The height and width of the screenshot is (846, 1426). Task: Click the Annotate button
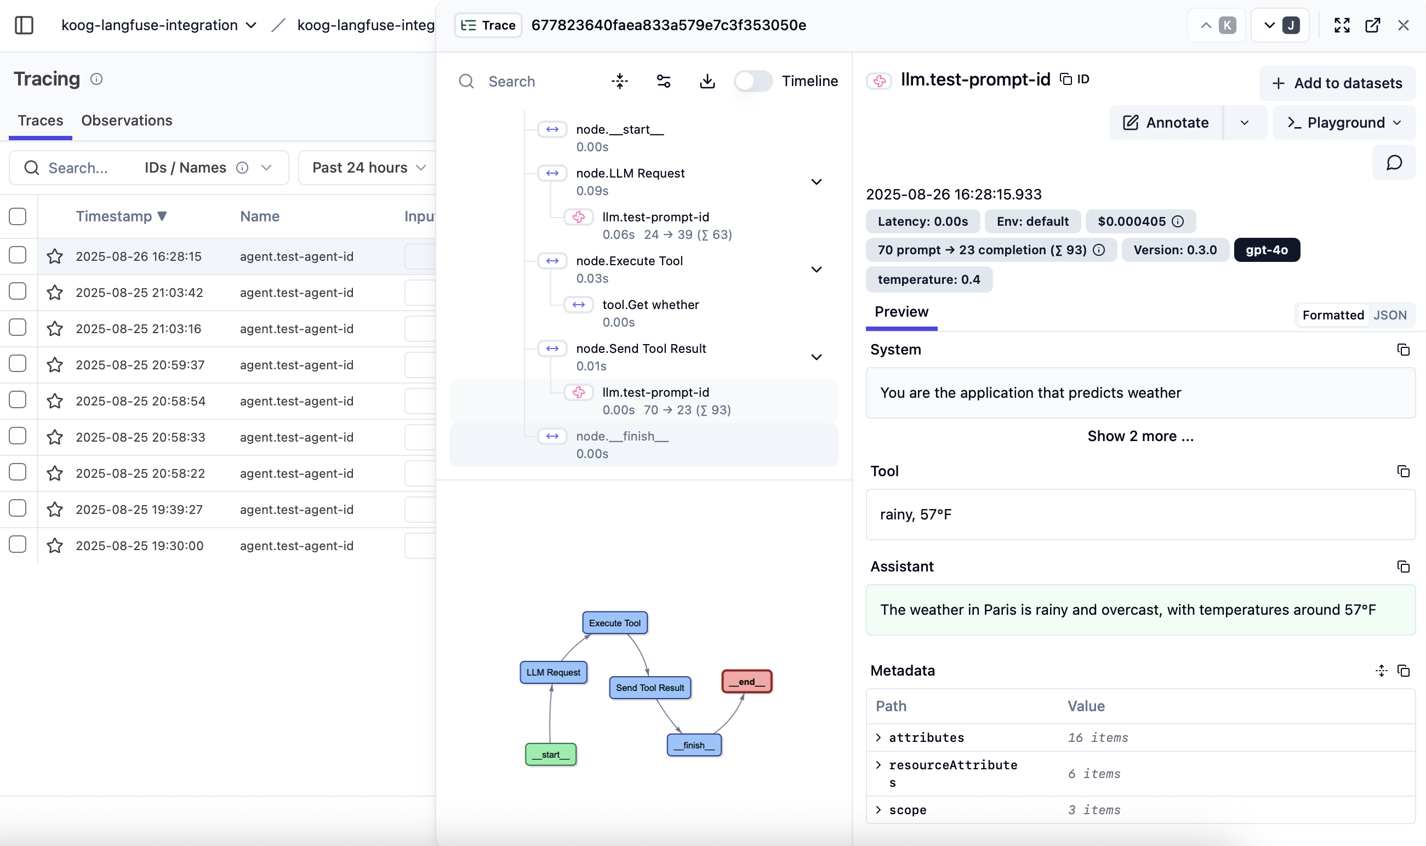1166,123
